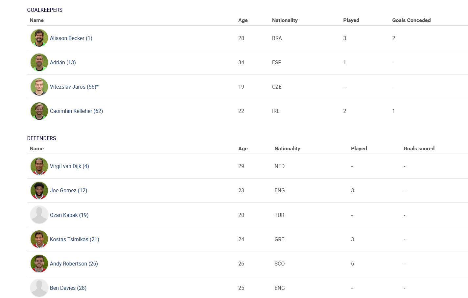The height and width of the screenshot is (298, 468).
Task: Follow the Vitezslav Jaros (56) link
Action: coord(74,87)
